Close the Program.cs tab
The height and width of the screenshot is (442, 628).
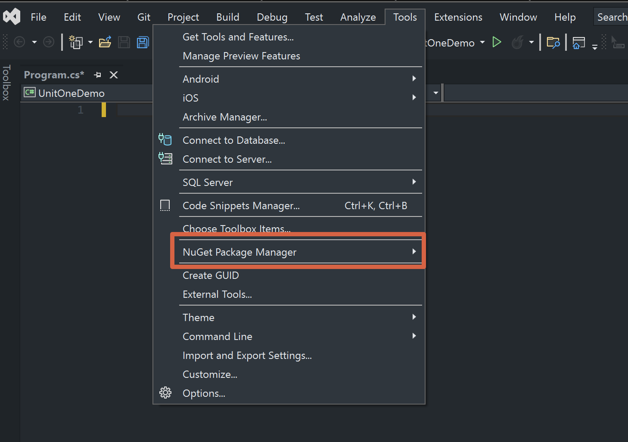click(114, 75)
